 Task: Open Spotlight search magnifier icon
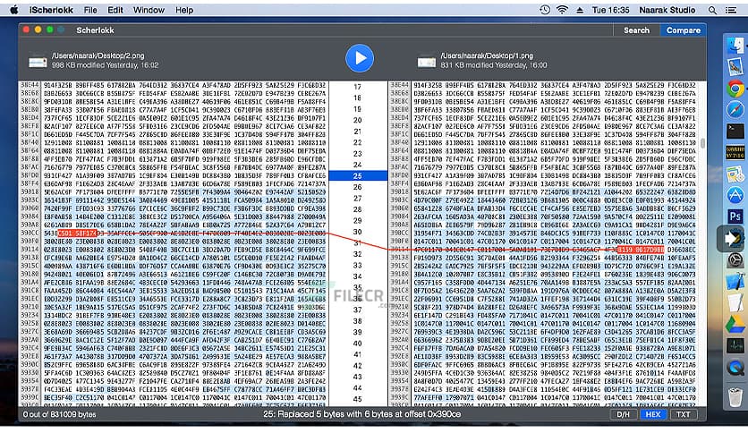[x=712, y=10]
